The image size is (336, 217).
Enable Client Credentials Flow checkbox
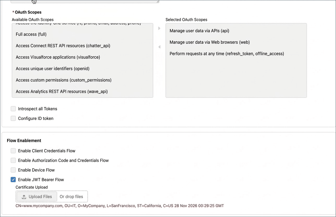pyautogui.click(x=13, y=151)
